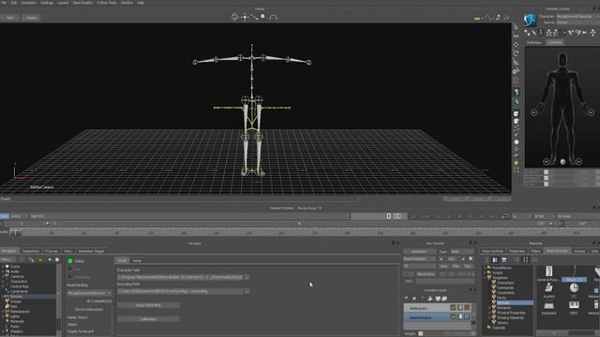Screen dimensions: 600x337
Task: Click the Keyboard device thumbnail
Action: (548, 308)
